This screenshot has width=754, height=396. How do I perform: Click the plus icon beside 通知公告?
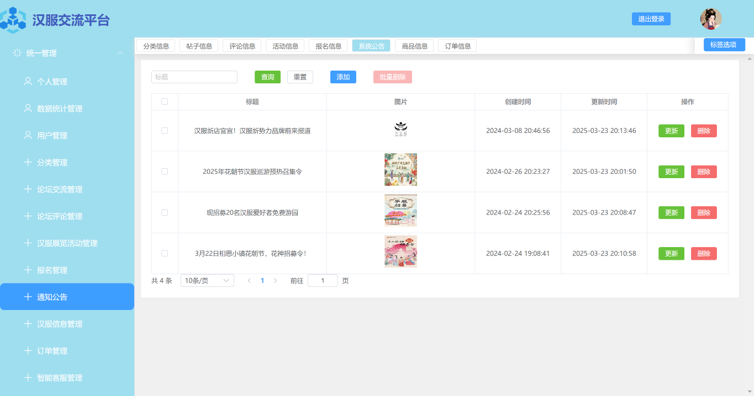pyautogui.click(x=28, y=297)
